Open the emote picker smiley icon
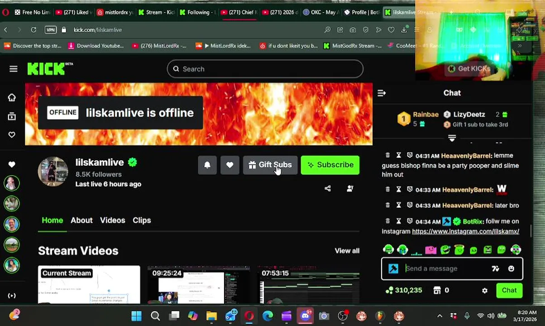Viewport: 545px width, 326px height. 511,268
